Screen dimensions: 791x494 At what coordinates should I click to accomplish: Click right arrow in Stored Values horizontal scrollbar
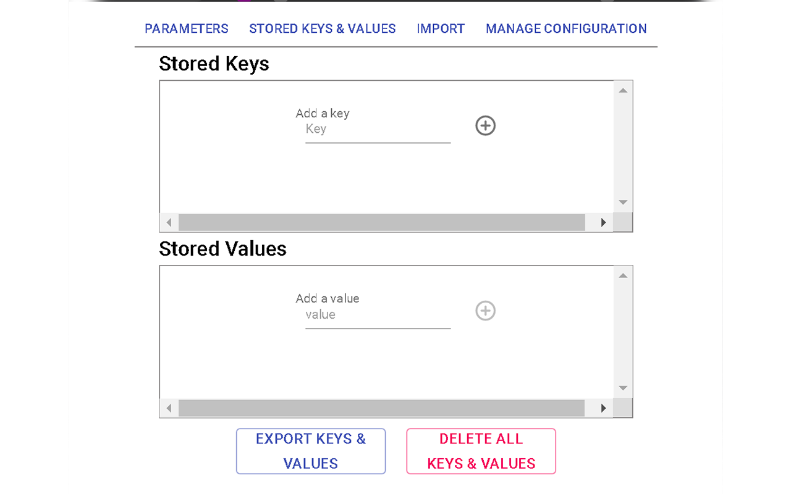pos(604,408)
